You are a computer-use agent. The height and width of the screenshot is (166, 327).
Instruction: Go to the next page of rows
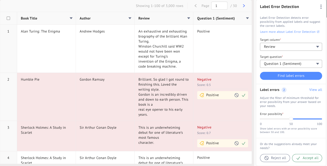(244, 6)
